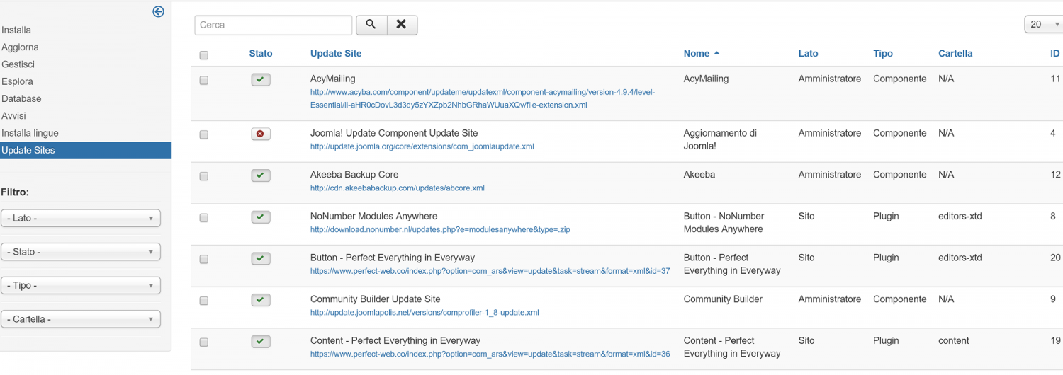This screenshot has height=375, width=1063.
Task: Click the search magnifier button
Action: (x=371, y=25)
